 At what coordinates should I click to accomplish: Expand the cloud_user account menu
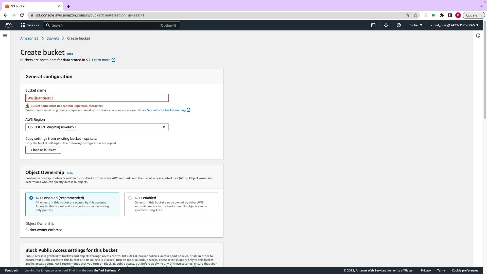pyautogui.click(x=455, y=25)
